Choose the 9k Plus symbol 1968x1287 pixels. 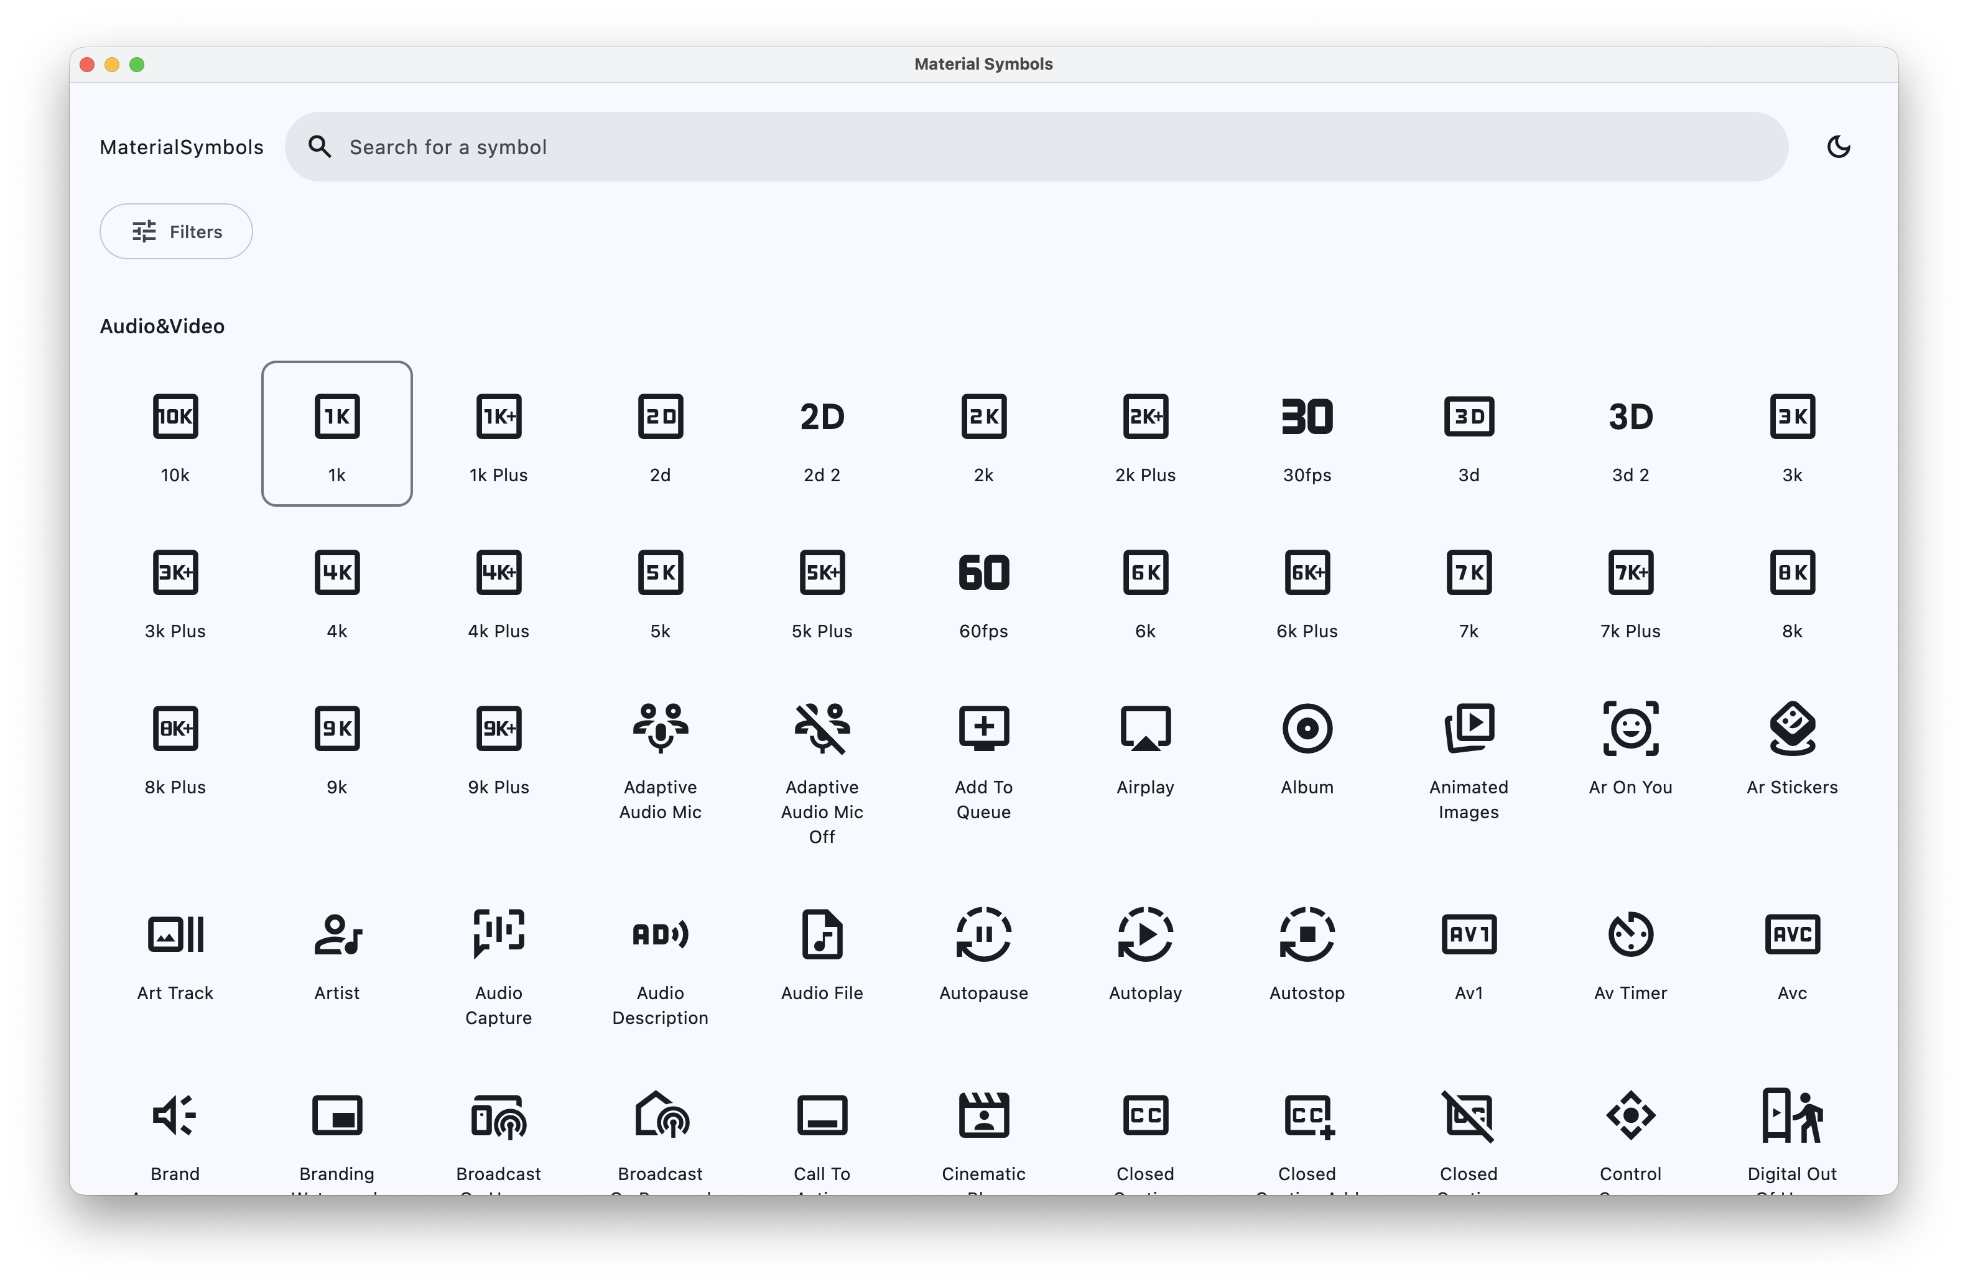coord(499,728)
